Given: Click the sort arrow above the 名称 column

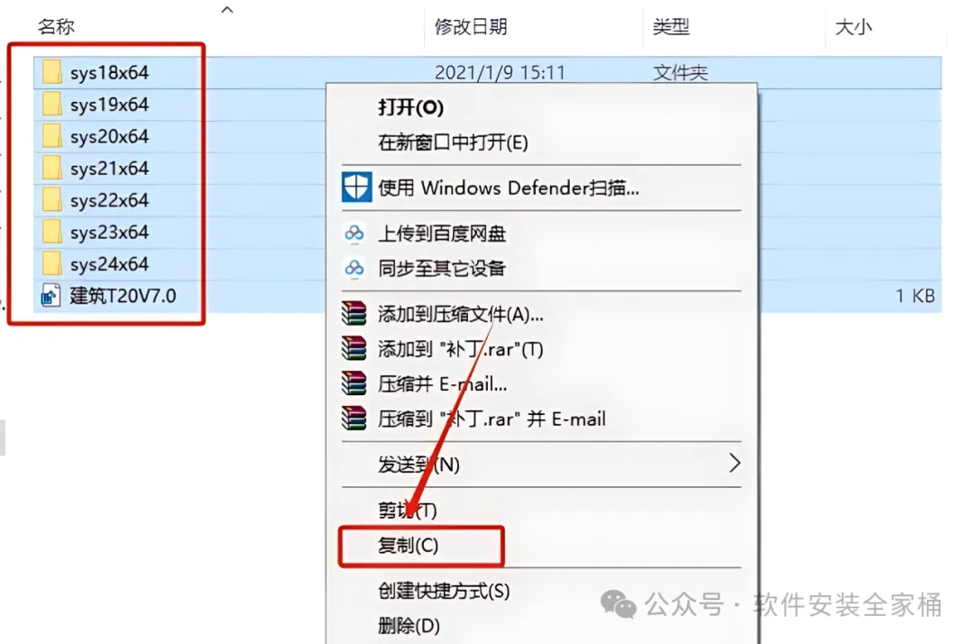Looking at the screenshot, I should pyautogui.click(x=227, y=9).
